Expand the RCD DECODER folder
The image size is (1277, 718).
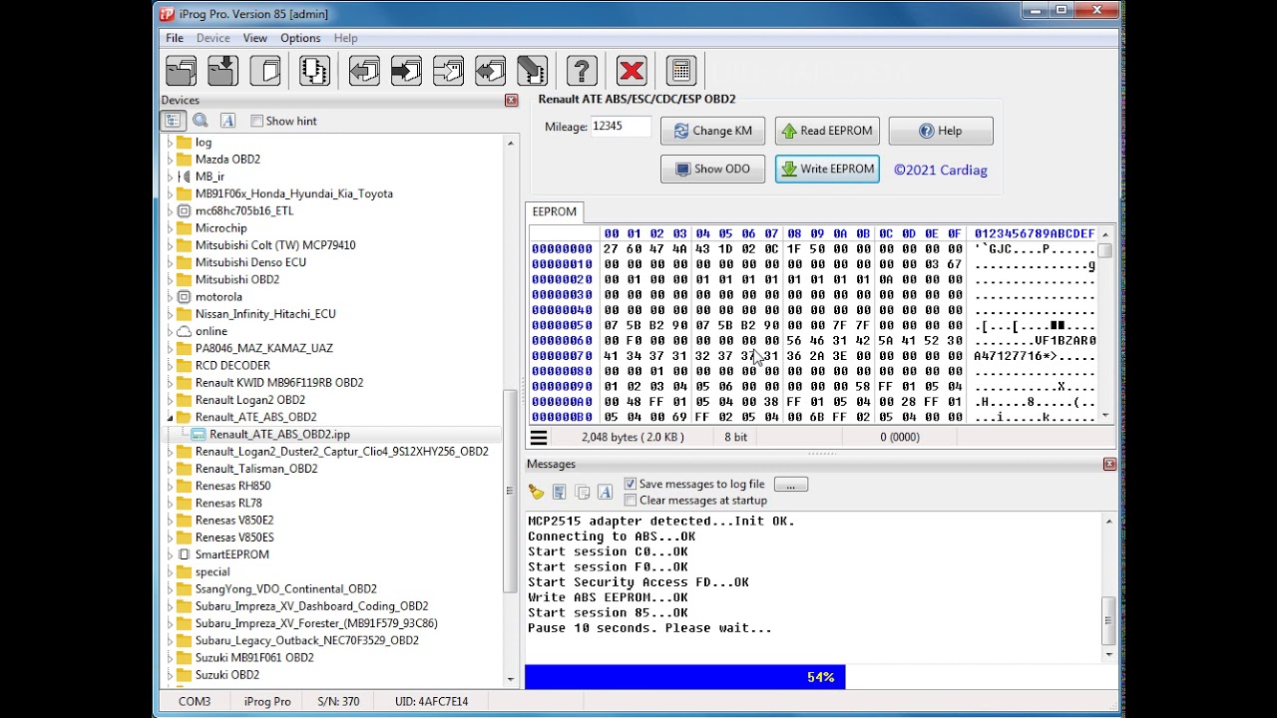pyautogui.click(x=170, y=365)
